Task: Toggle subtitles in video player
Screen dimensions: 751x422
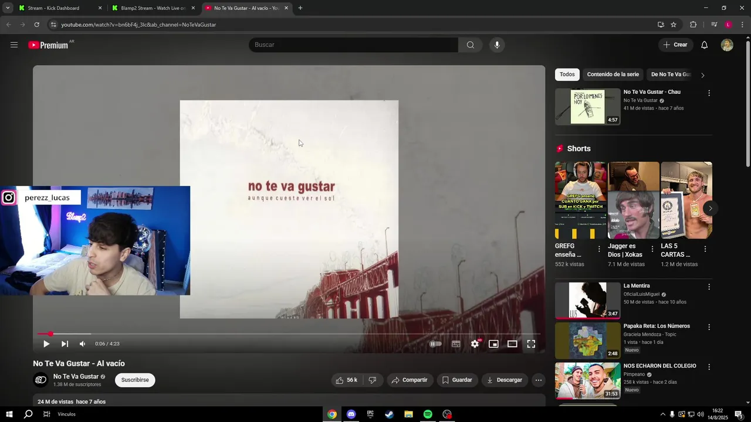Action: pos(456,344)
